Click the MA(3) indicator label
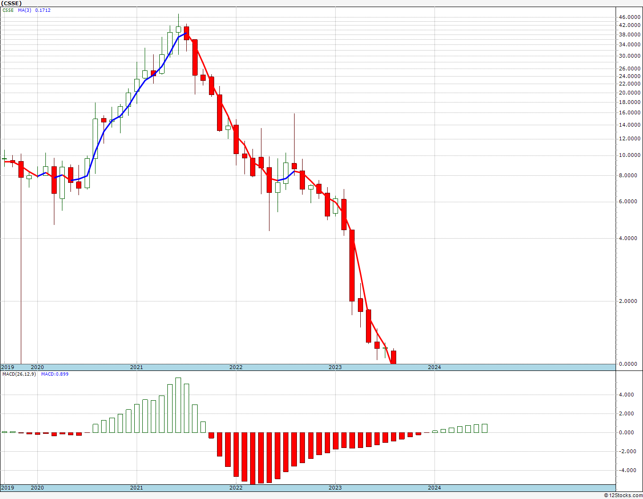Image resolution: width=643 pixels, height=499 pixels. pos(25,10)
